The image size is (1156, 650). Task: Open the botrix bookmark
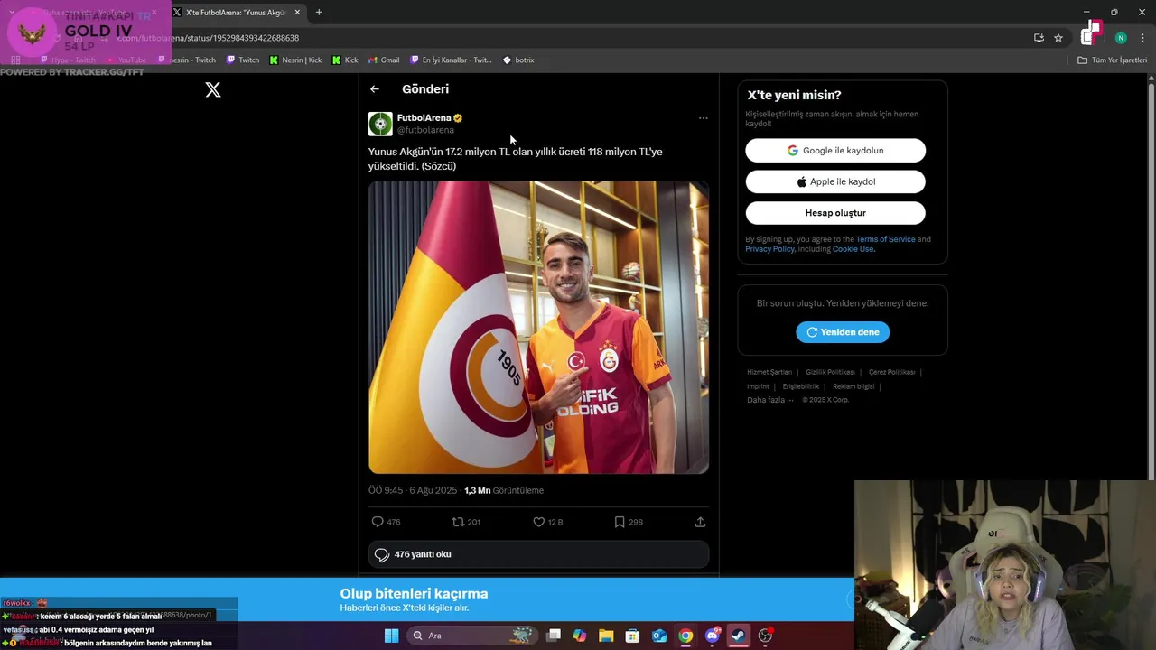point(518,60)
